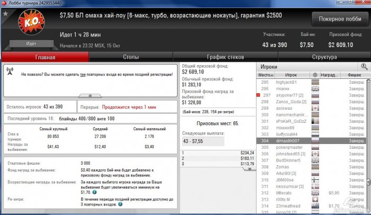Click the broadcast antenna announcement icon
Screen dimensions: 371x215
point(10,71)
